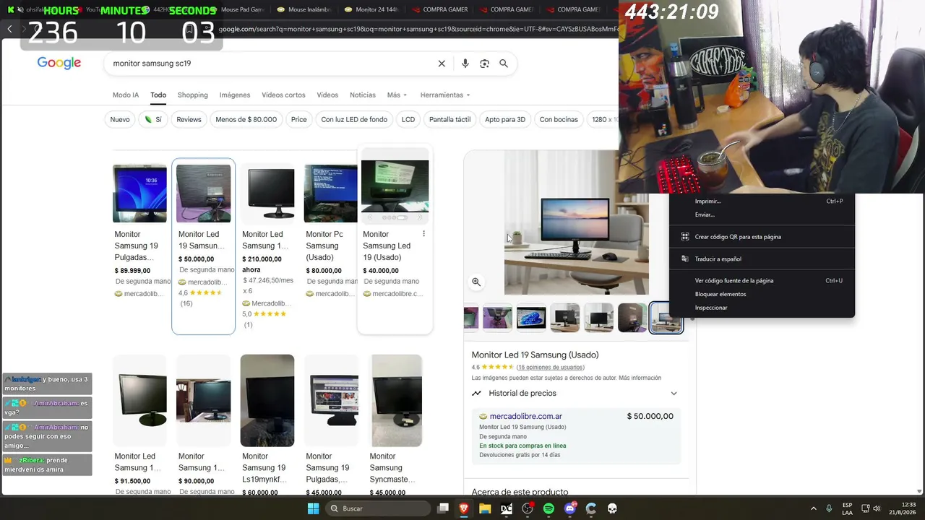Screen dimensions: 925x520
Task: Apply the Nuevo filter chip
Action: (x=120, y=120)
